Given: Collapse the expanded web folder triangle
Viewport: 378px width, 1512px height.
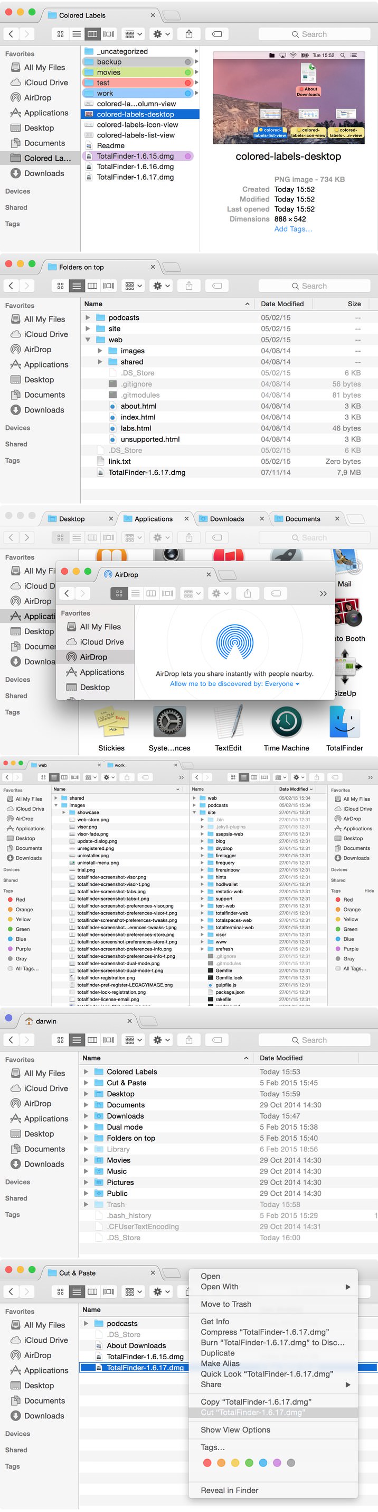Looking at the screenshot, I should click(x=88, y=340).
